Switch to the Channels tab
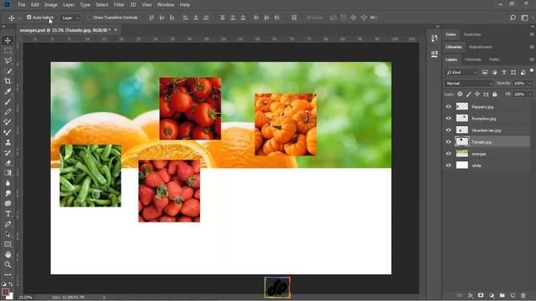Viewport: 536px width, 301px height. click(472, 59)
